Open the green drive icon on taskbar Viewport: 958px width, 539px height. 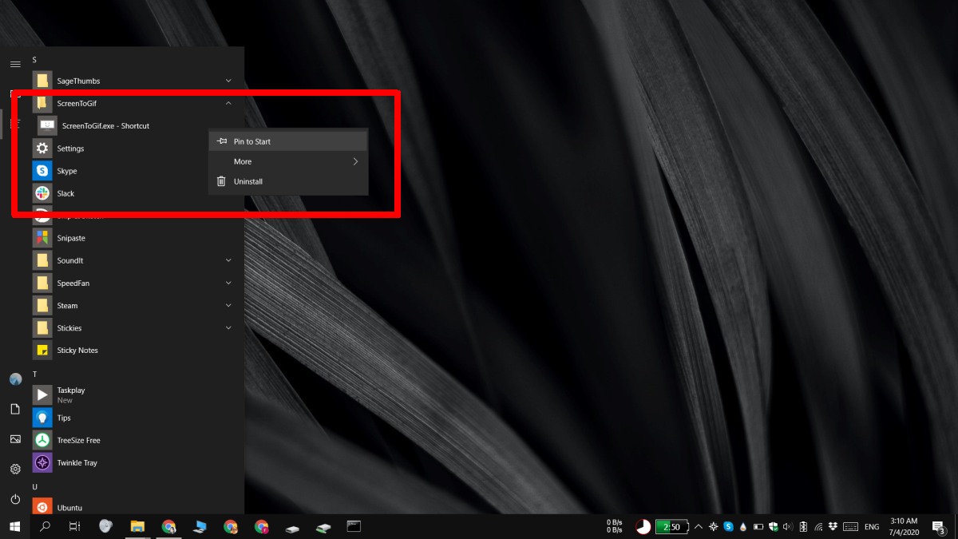click(323, 527)
